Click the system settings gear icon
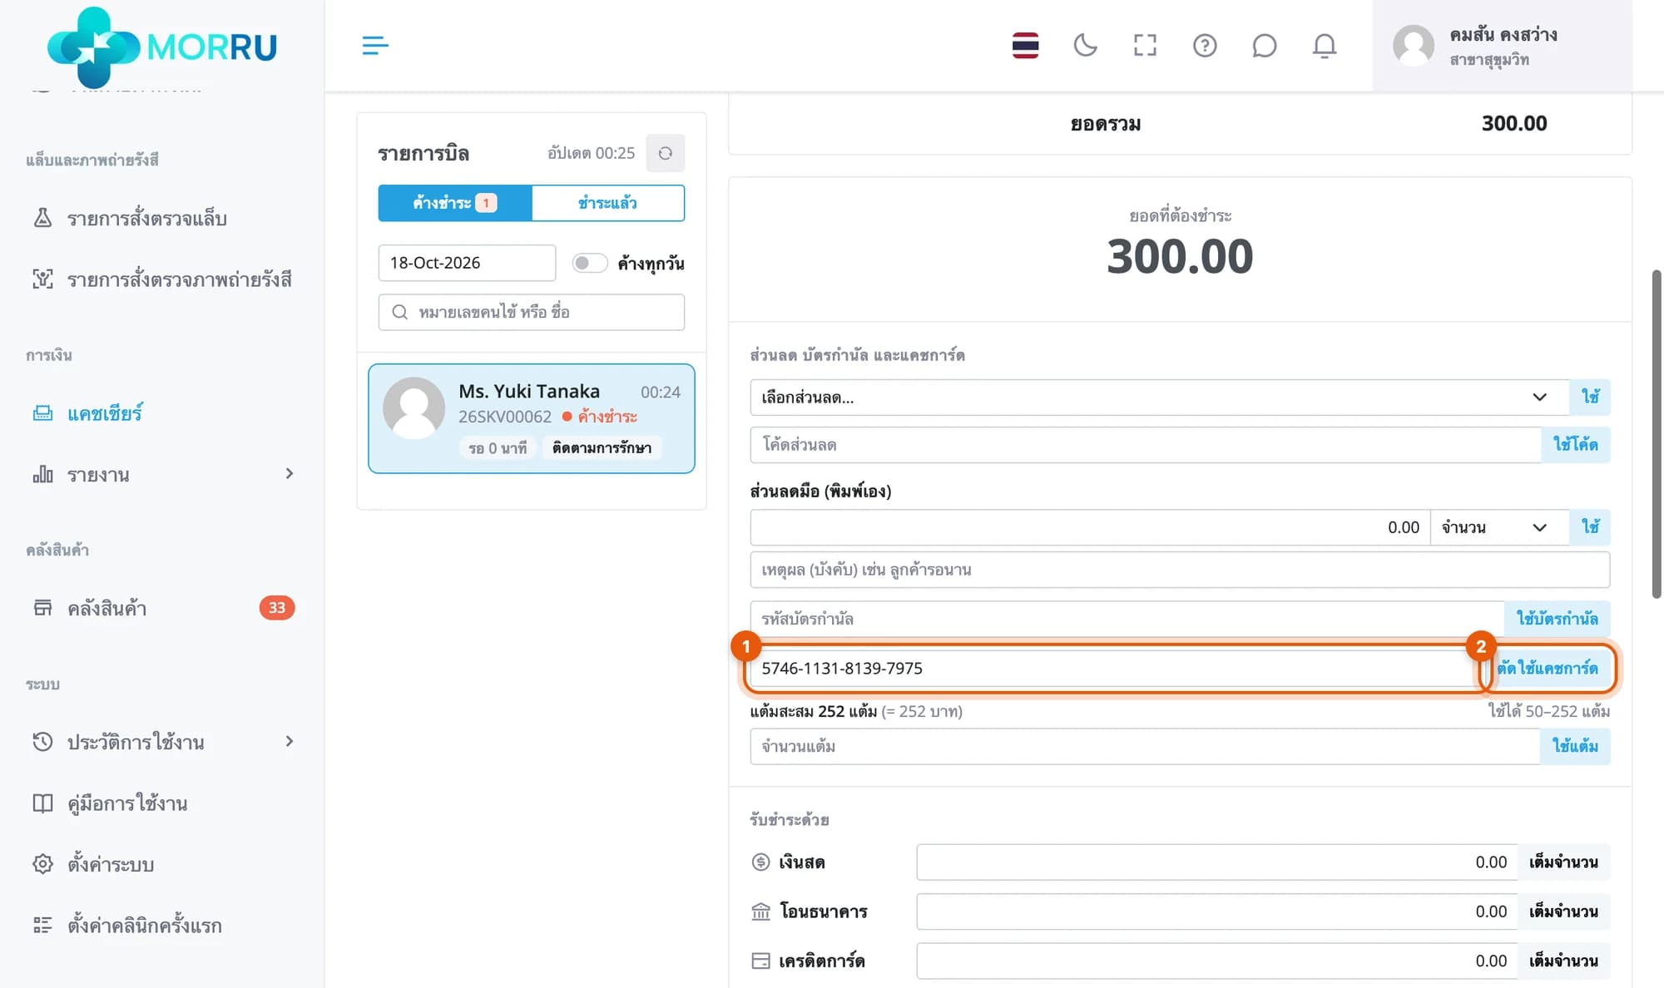This screenshot has height=988, width=1664. [x=42, y=864]
